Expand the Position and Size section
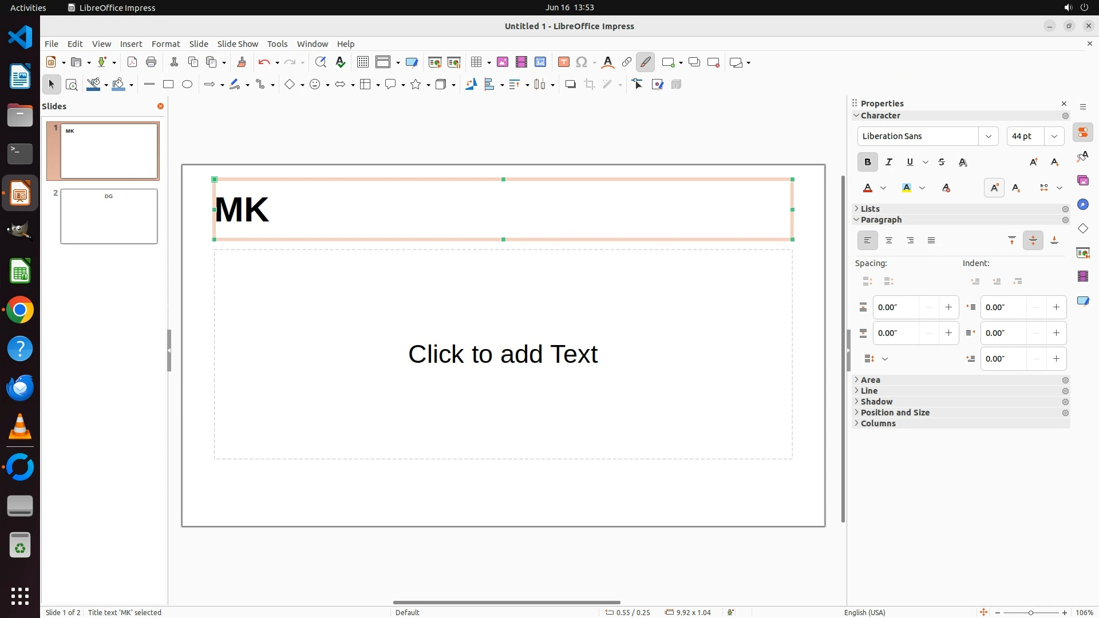Screen dimensions: 1099x618 (895, 413)
